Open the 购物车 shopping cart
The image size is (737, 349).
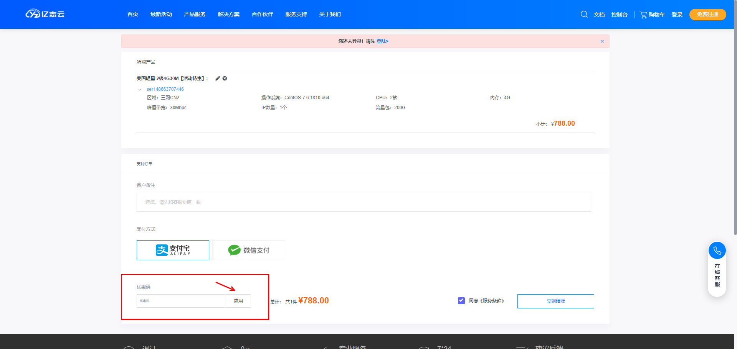pyautogui.click(x=652, y=15)
